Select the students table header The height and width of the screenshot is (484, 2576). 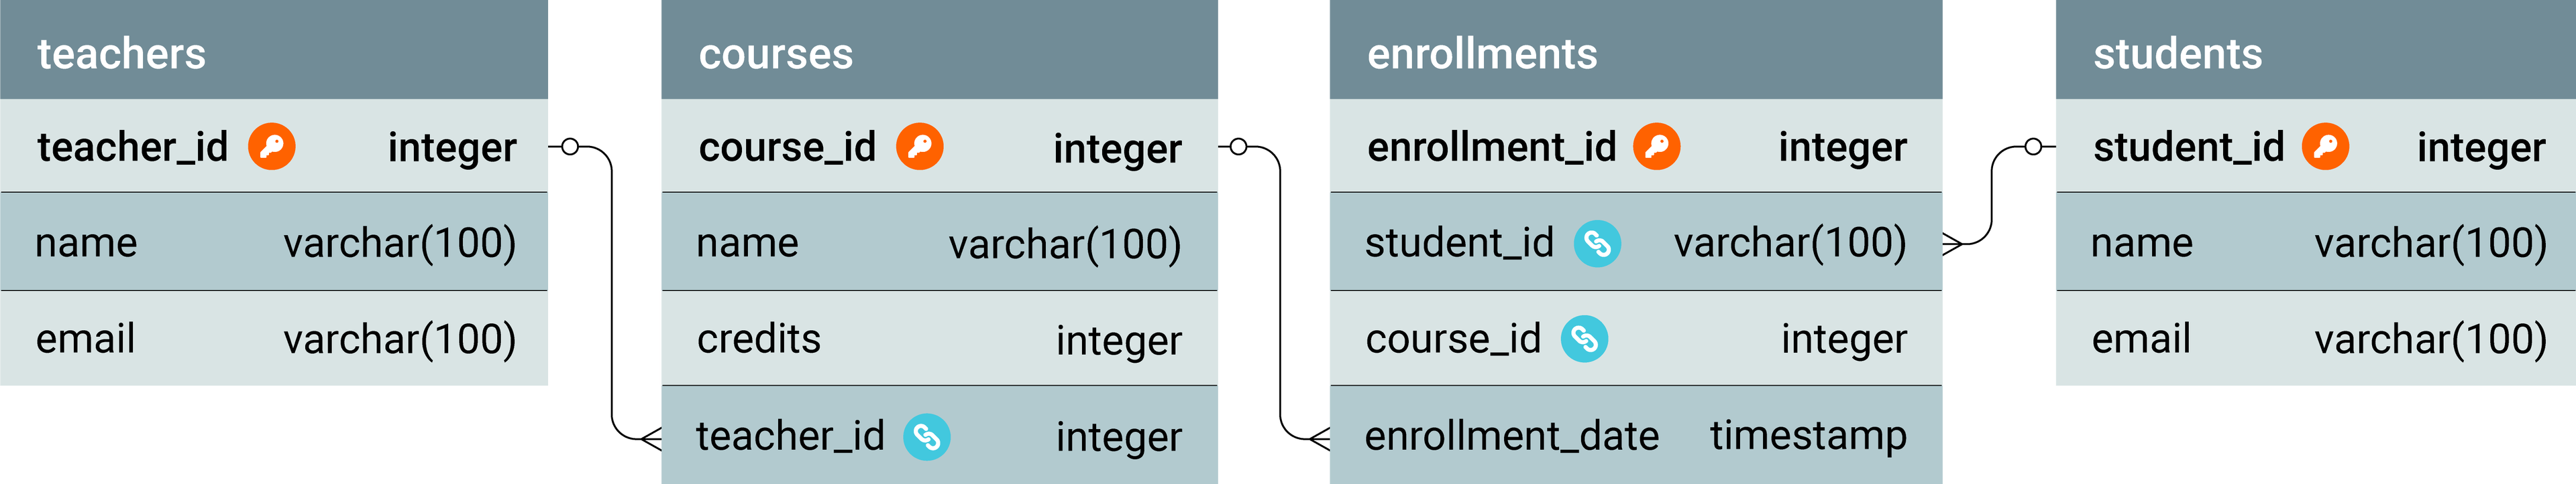(x=2316, y=50)
